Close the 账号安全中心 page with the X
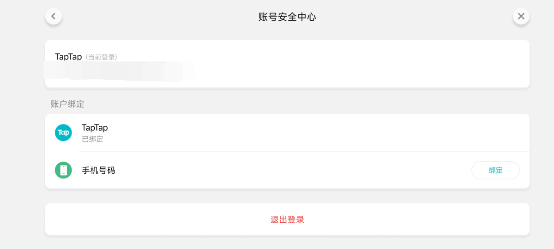The image size is (554, 249). pyautogui.click(x=521, y=17)
